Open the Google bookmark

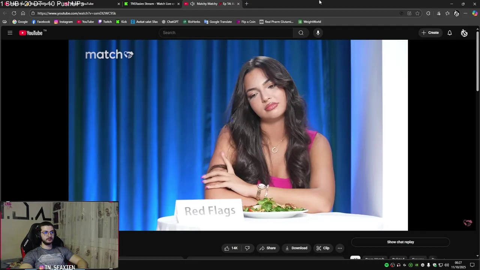(20, 22)
